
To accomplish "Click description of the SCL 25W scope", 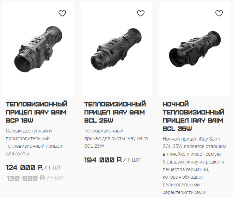I will 116,138.
